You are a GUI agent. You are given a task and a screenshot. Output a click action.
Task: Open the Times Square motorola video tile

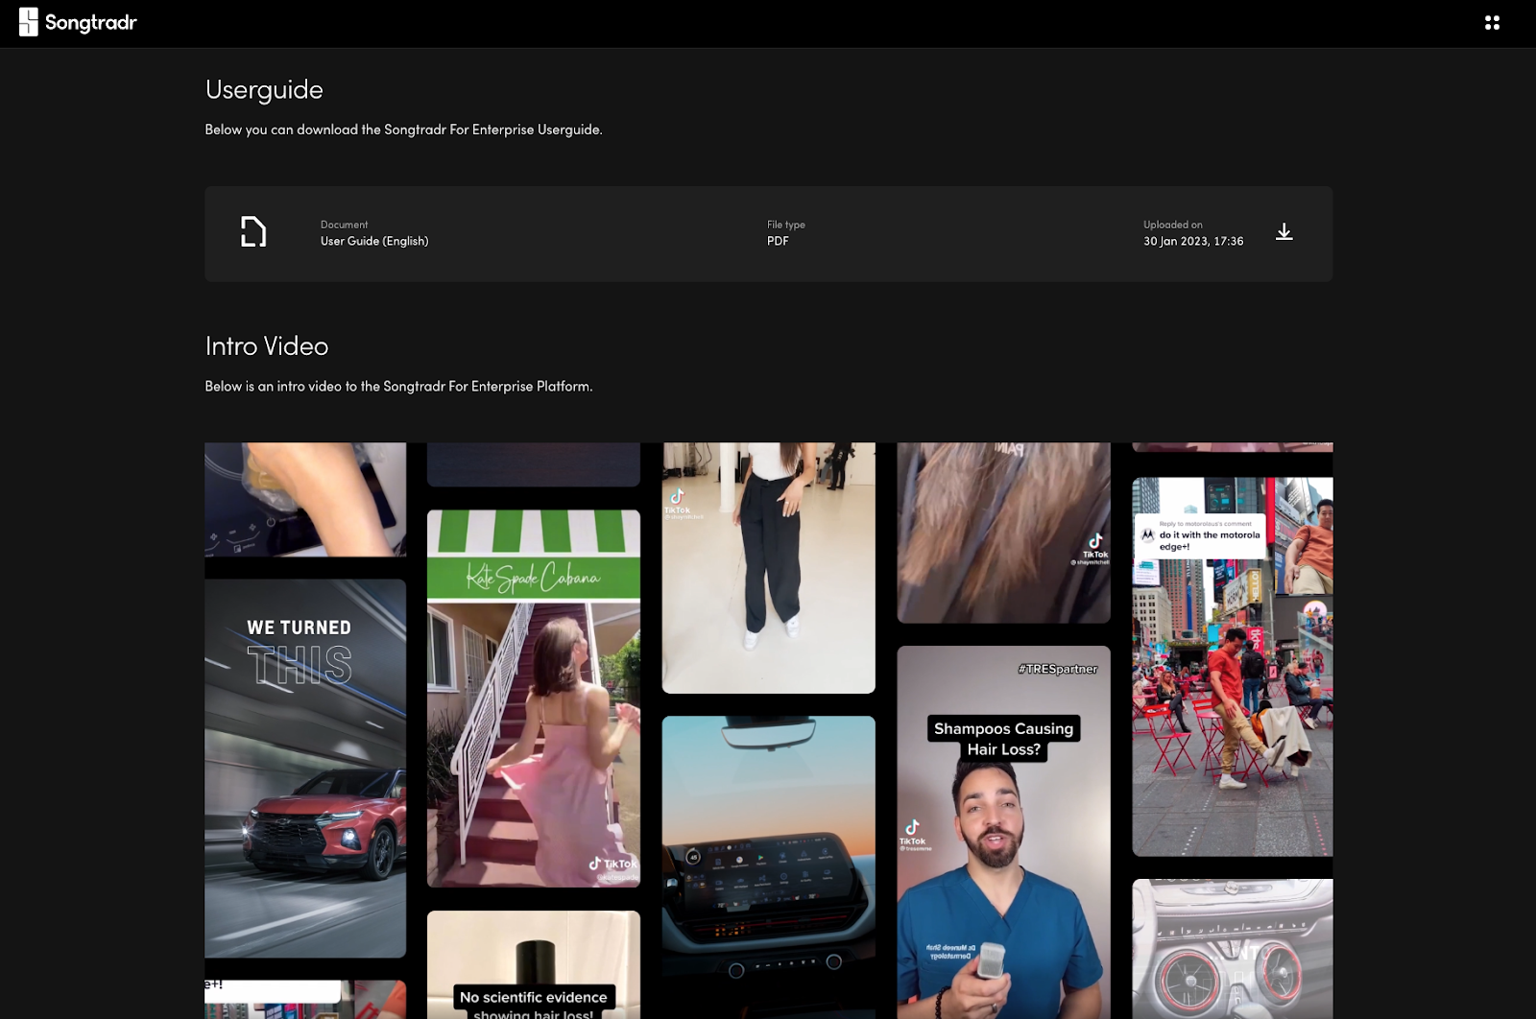pos(1233,667)
